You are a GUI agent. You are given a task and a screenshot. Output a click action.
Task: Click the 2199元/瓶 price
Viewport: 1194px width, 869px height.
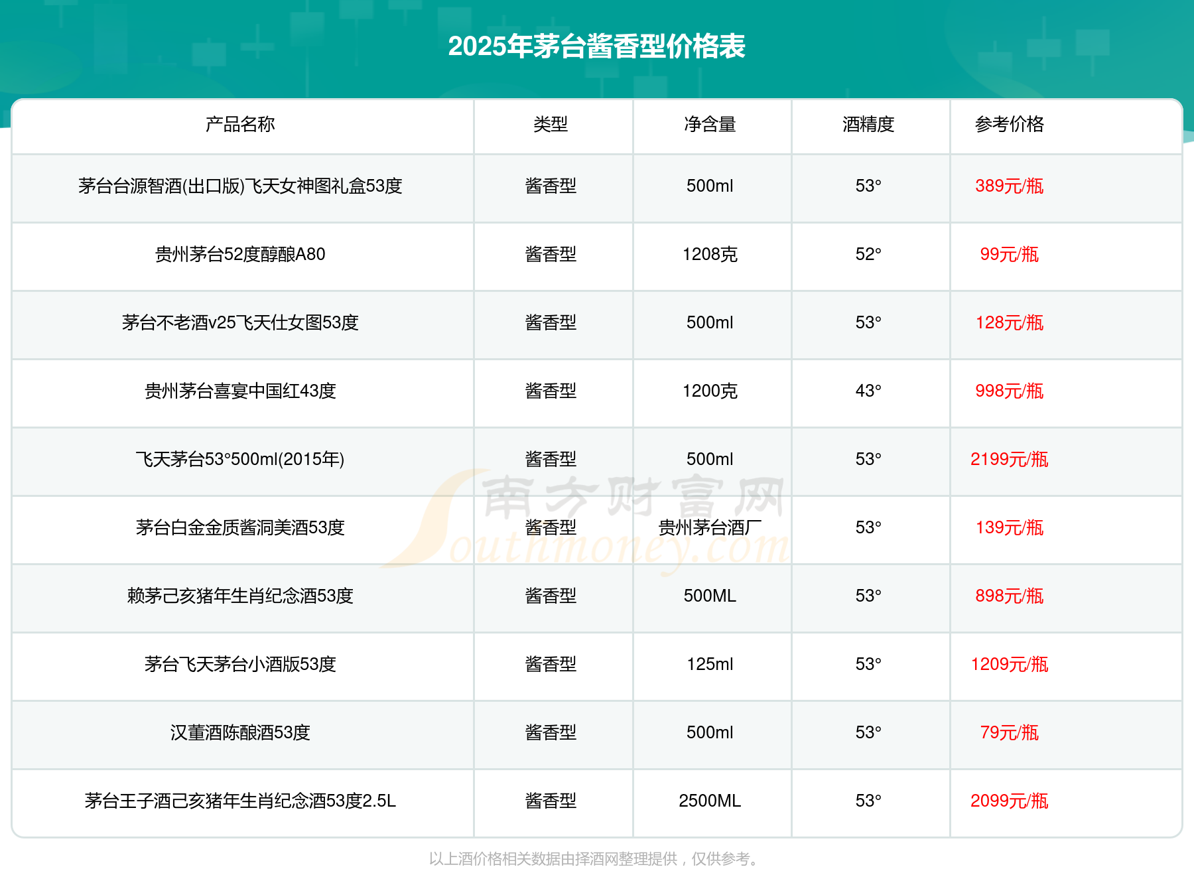(x=1010, y=459)
